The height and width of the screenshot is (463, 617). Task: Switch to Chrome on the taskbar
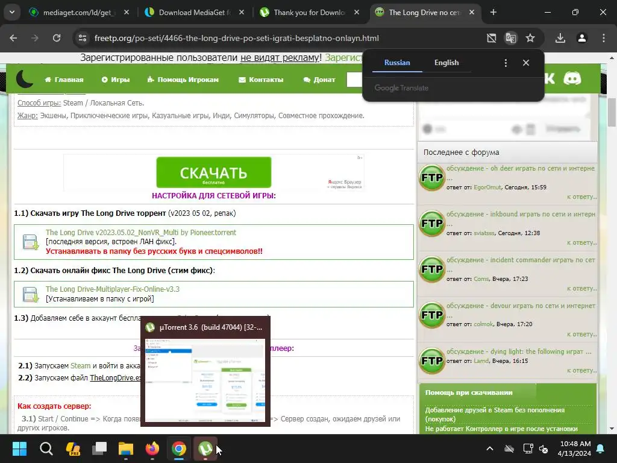(179, 449)
